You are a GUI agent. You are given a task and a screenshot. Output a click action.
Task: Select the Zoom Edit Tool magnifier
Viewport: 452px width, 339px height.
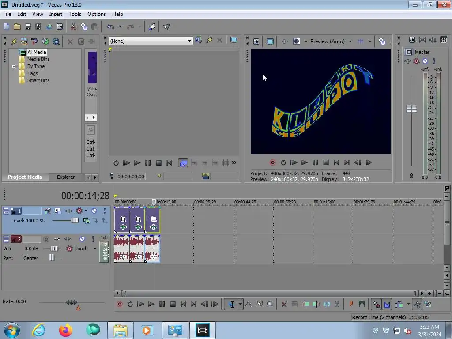[x=270, y=304]
